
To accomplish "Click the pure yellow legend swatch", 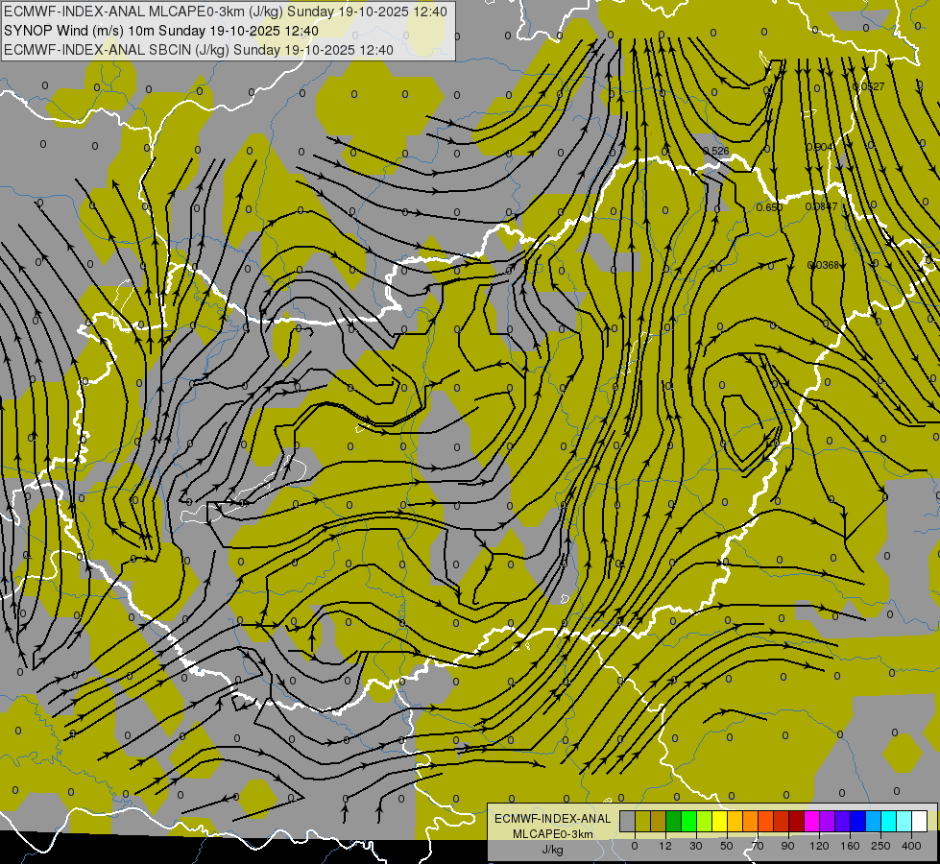I will 720,822.
